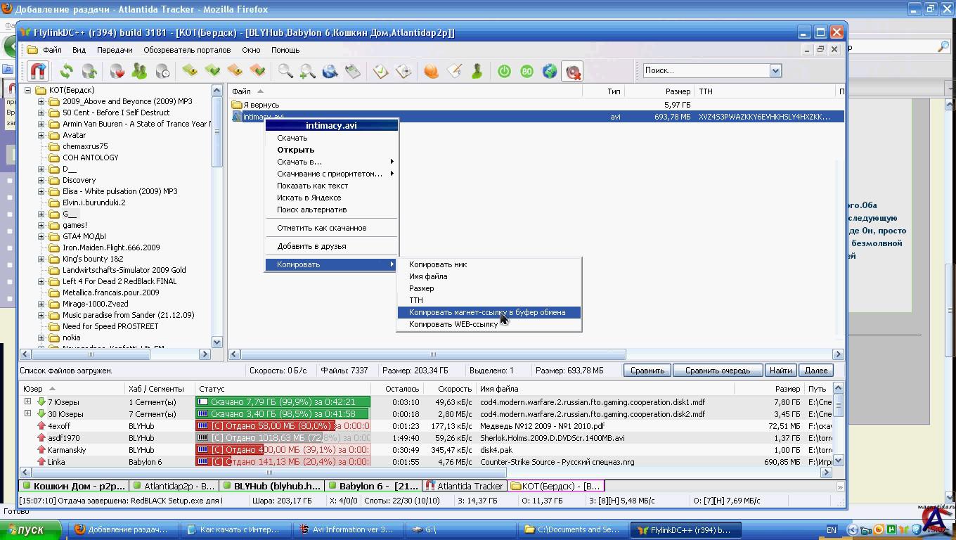This screenshot has width=956, height=540.
Task: Open the search box dropdown arrow
Action: [775, 70]
